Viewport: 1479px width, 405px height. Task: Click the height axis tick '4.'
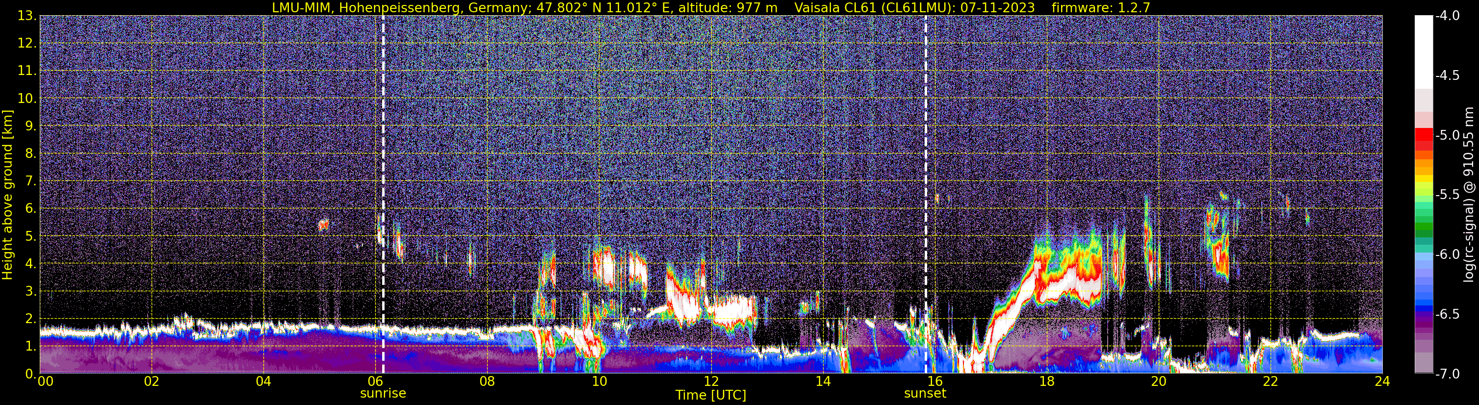[x=30, y=264]
